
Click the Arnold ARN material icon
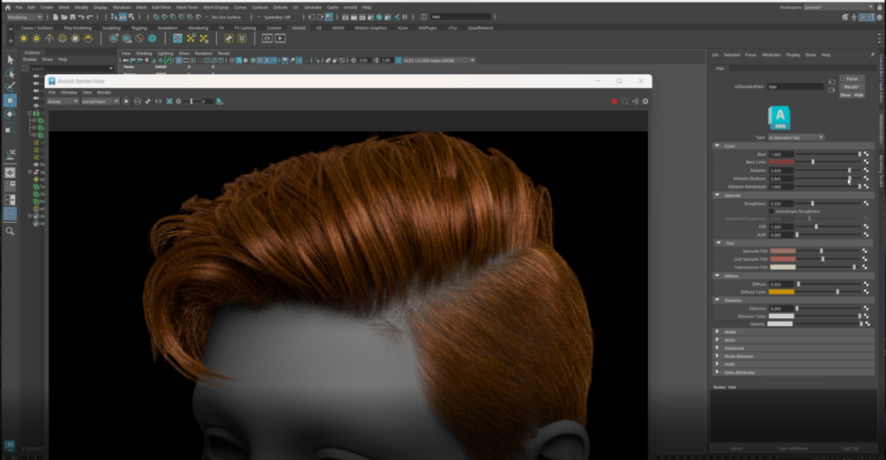tap(778, 118)
